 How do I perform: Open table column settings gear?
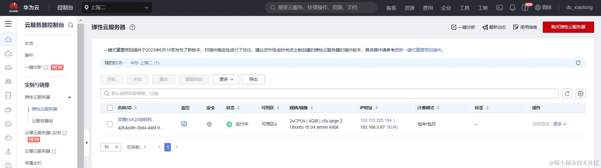pyautogui.click(x=581, y=94)
